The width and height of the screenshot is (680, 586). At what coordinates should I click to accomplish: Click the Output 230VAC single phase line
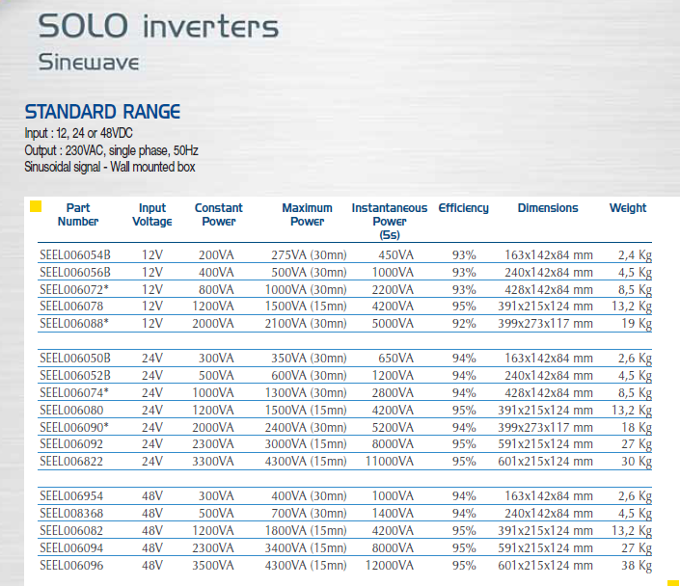(x=111, y=150)
